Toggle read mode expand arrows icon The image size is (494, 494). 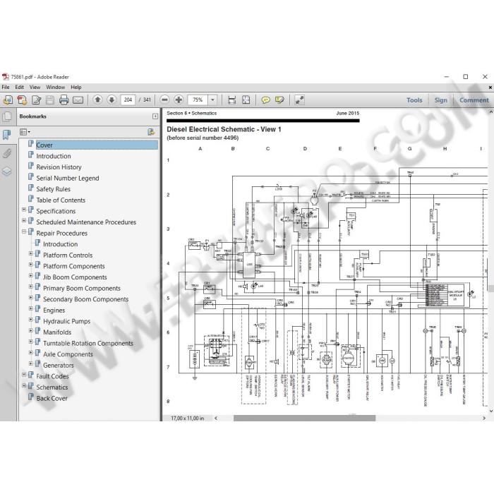[x=299, y=100]
